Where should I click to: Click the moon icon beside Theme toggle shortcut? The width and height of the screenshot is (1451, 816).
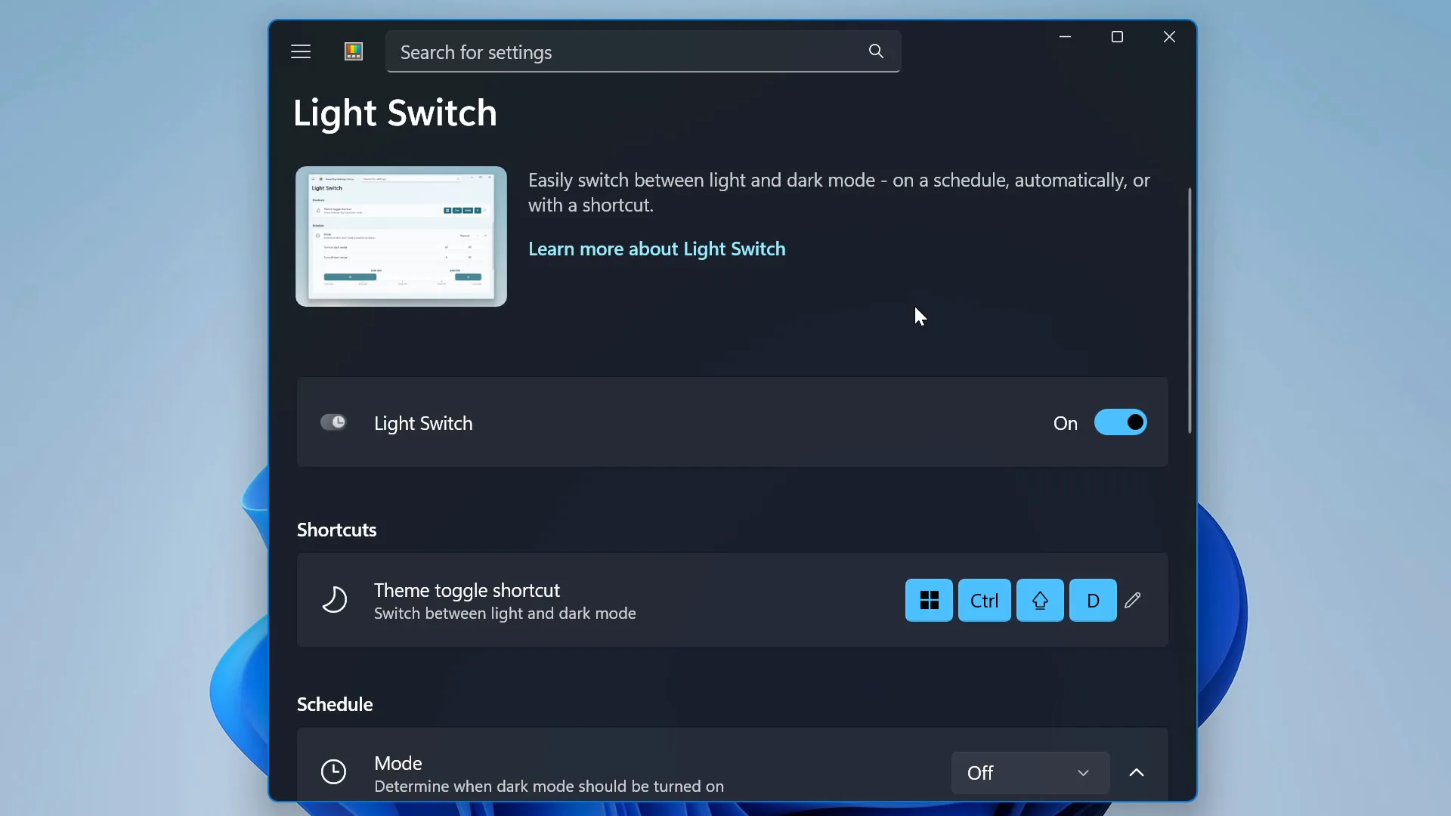coord(334,600)
